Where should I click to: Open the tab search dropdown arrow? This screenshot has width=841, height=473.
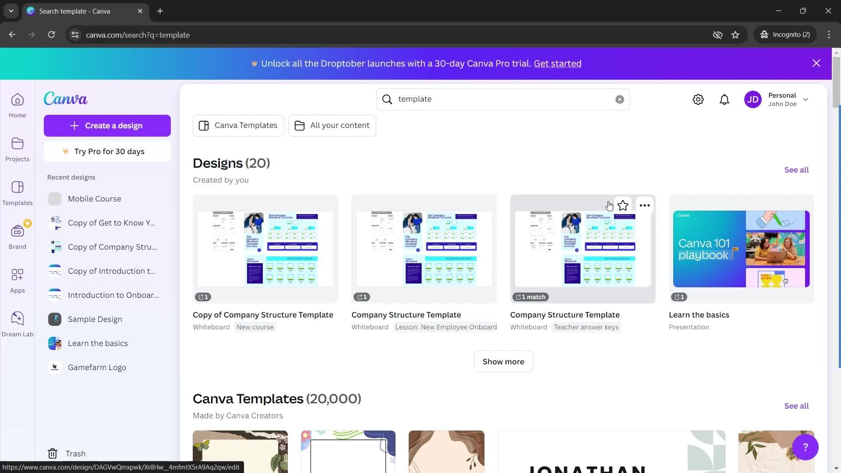(x=11, y=11)
